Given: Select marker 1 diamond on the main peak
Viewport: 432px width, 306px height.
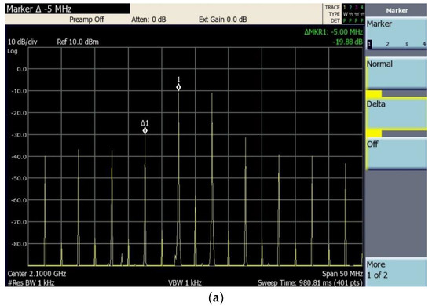Looking at the screenshot, I should click(x=178, y=87).
